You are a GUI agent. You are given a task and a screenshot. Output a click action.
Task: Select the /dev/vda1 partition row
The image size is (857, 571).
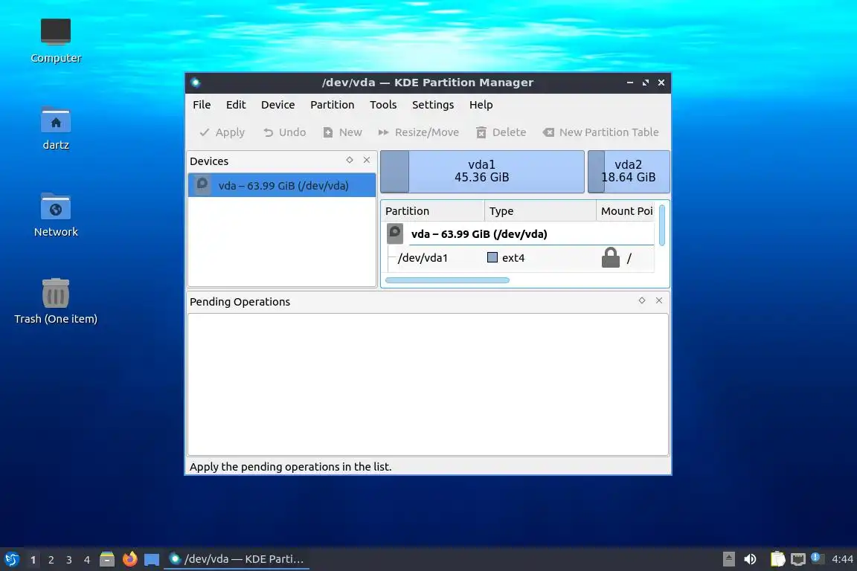pos(519,258)
